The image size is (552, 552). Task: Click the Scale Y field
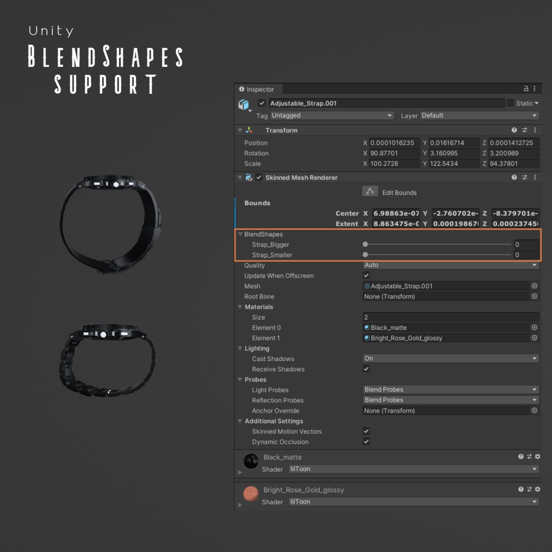pyautogui.click(x=454, y=164)
